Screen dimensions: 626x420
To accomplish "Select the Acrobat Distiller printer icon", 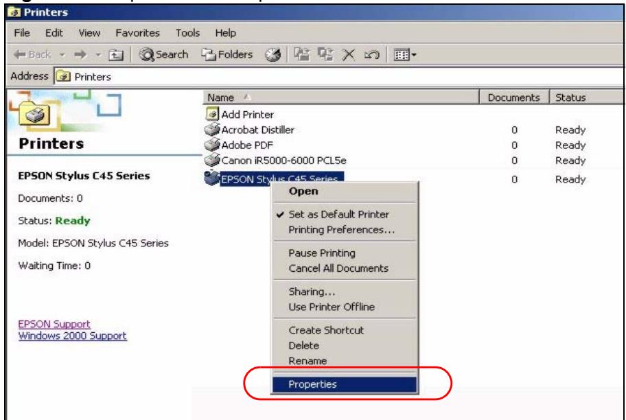I will [x=212, y=129].
